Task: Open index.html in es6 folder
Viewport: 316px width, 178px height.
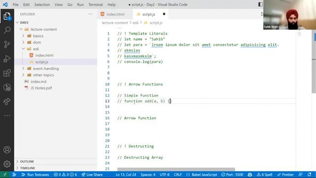Action: (x=44, y=55)
